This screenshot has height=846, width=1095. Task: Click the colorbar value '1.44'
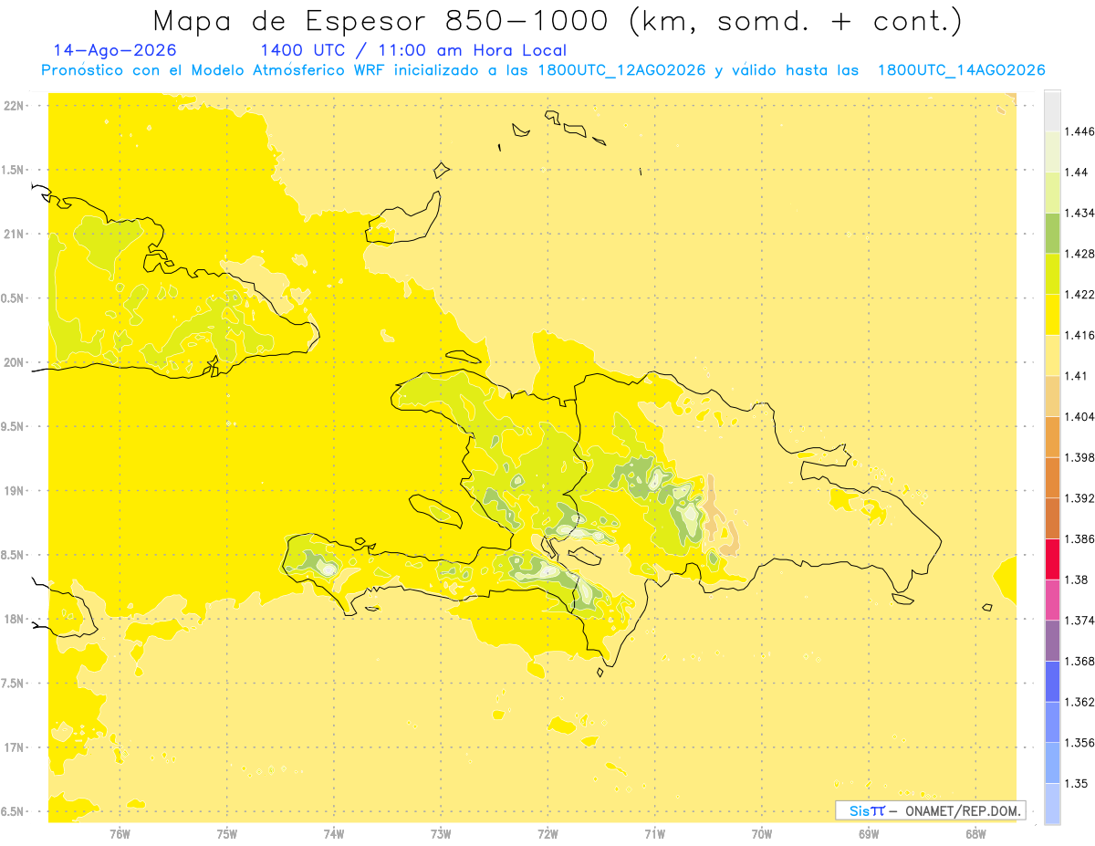1077,172
